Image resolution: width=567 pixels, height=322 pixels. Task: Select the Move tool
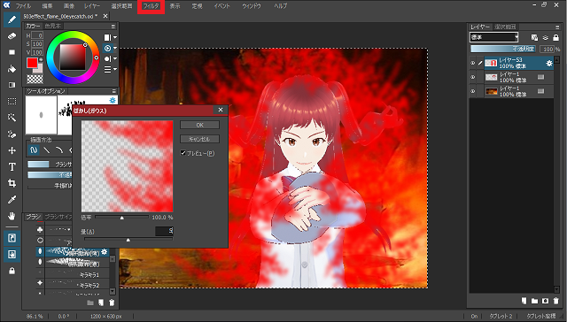(12, 150)
